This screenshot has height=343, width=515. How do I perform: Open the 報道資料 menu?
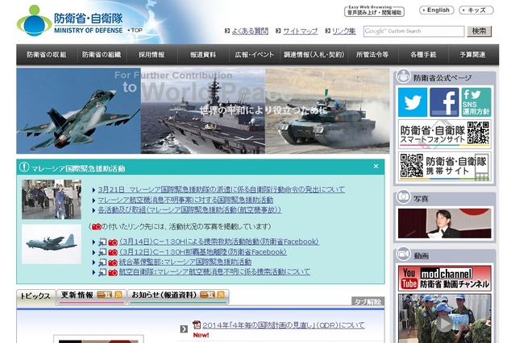pos(203,55)
